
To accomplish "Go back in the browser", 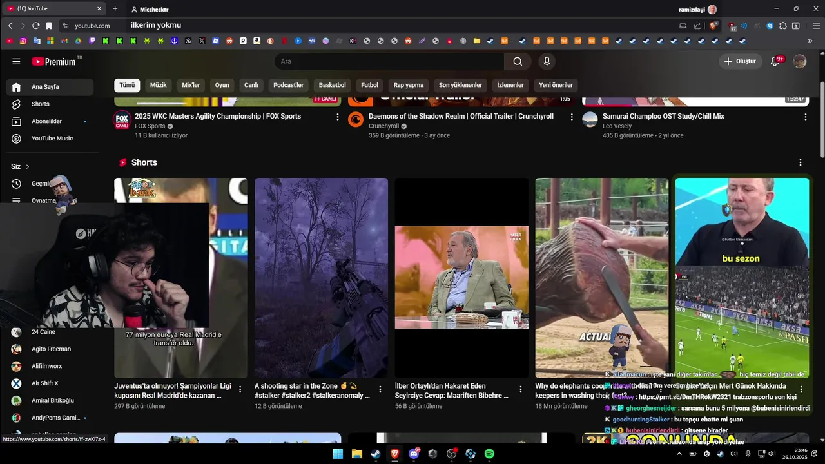I will [10, 26].
